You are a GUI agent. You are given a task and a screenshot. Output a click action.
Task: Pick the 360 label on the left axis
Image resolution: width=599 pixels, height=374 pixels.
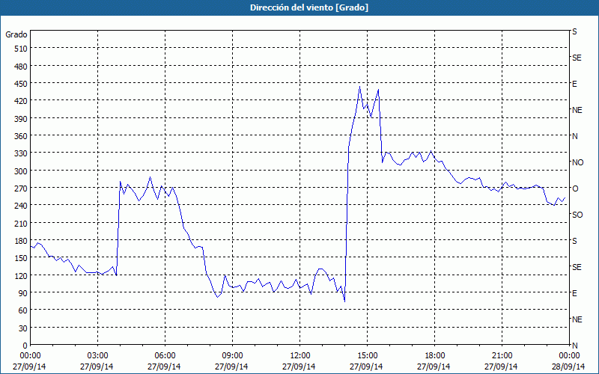[x=21, y=136]
